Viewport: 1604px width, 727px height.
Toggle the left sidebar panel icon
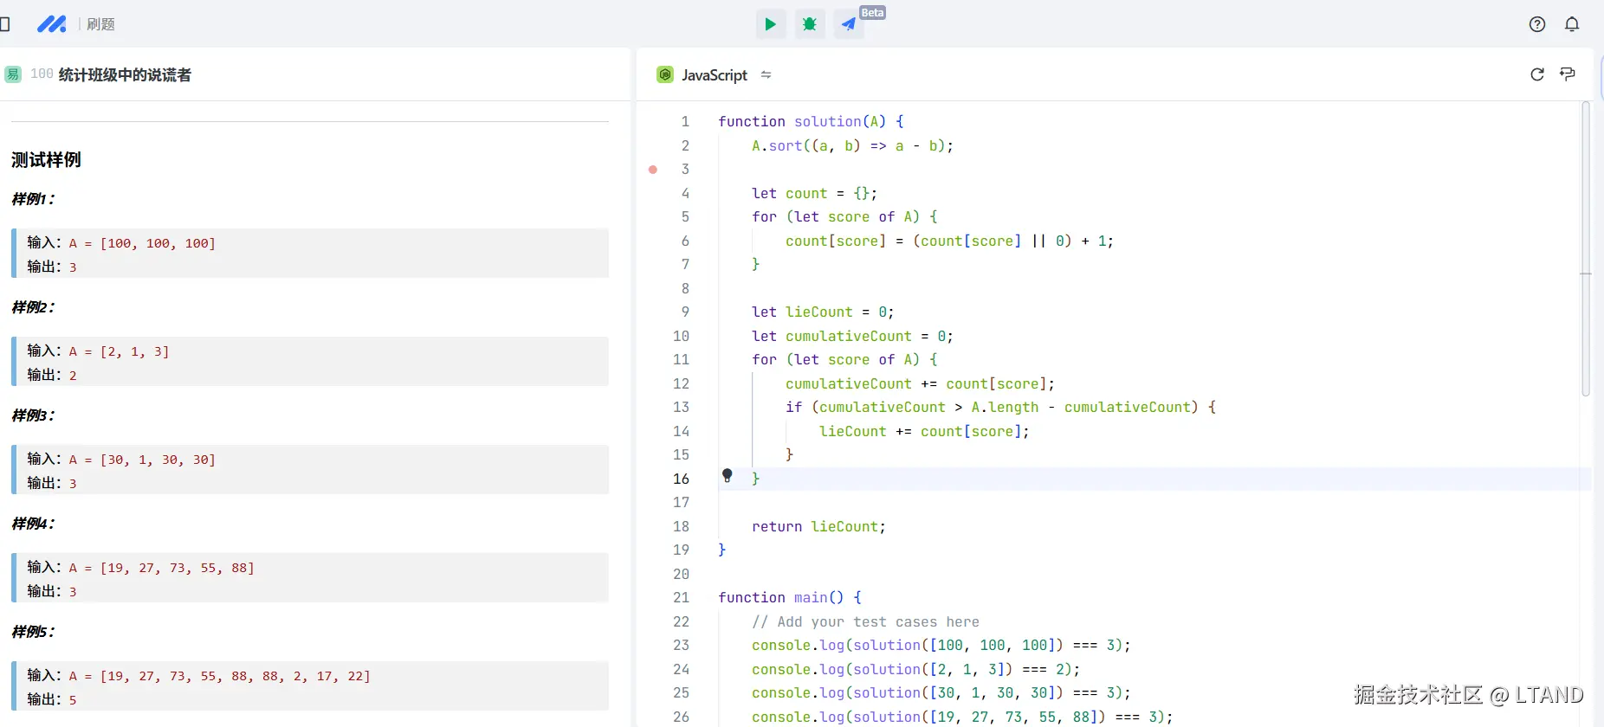[4, 24]
